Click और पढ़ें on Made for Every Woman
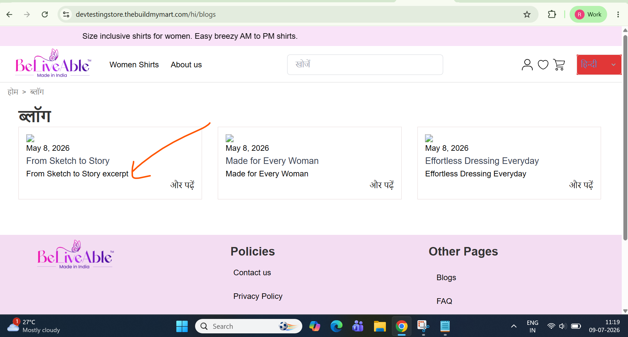Viewport: 628px width, 337px height. coord(382,185)
